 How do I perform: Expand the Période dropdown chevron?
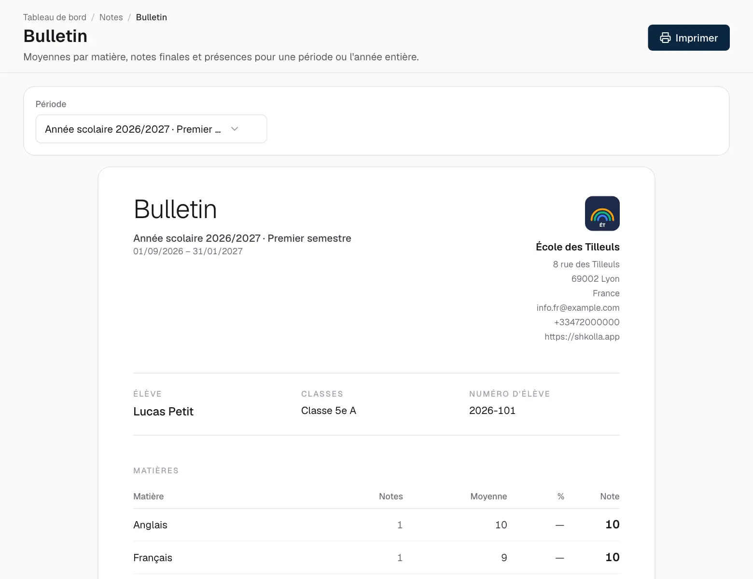click(x=235, y=129)
